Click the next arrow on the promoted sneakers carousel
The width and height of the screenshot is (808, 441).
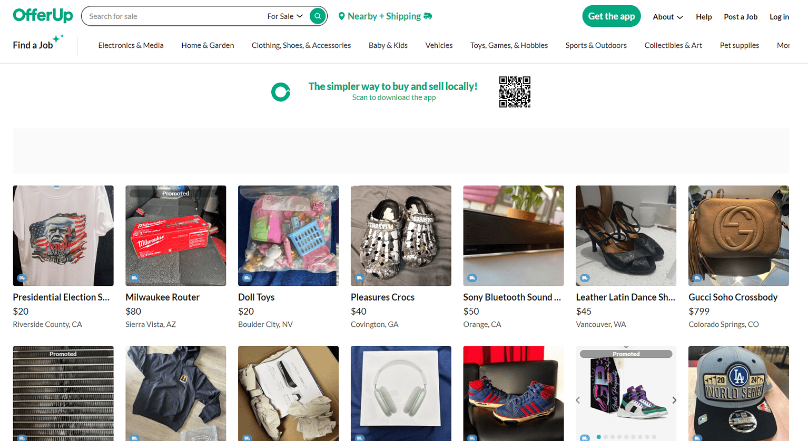(x=674, y=400)
